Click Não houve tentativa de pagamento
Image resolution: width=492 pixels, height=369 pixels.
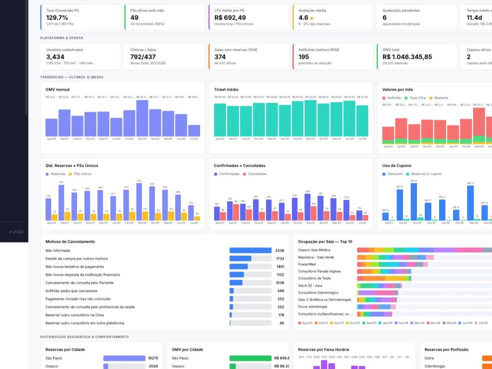74,266
